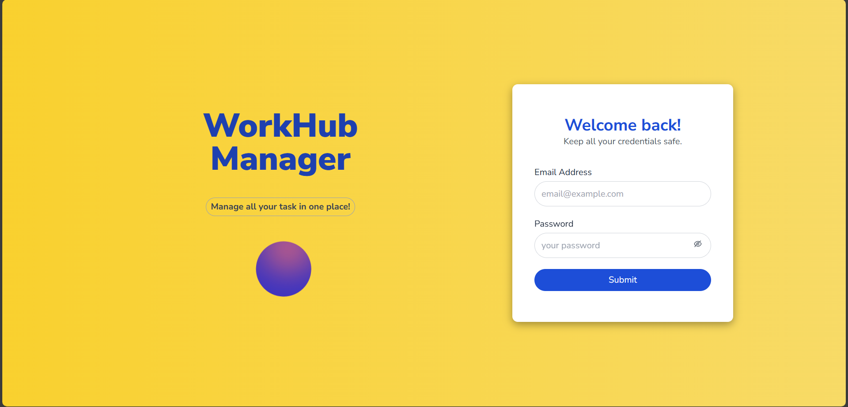
Task: Click the word 'place!' in the tagline
Action: tap(338, 207)
